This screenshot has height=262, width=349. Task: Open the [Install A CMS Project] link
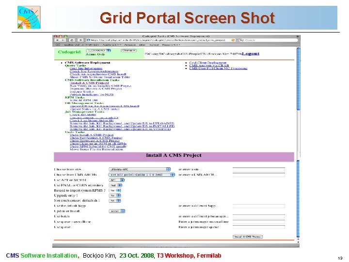(x=89, y=83)
